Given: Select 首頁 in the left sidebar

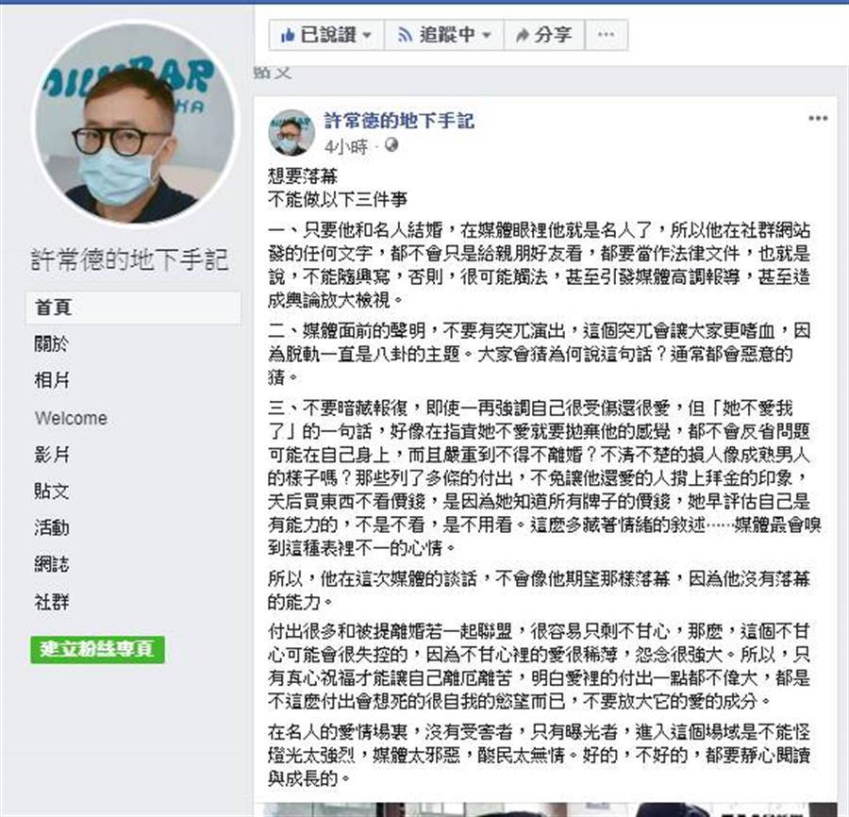Looking at the screenshot, I should click(133, 308).
